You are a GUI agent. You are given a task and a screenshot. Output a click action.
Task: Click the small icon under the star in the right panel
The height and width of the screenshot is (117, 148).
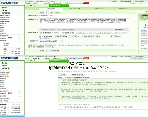pyautogui.click(x=145, y=27)
